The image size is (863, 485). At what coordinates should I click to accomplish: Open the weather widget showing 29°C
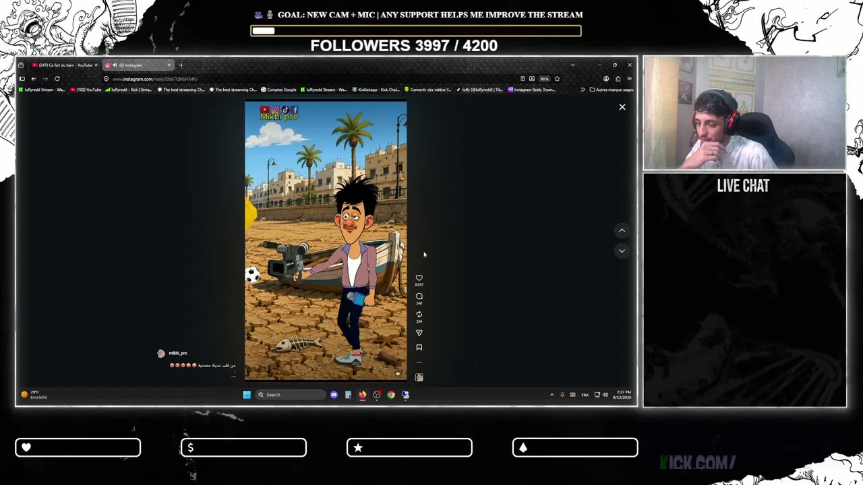pos(34,395)
